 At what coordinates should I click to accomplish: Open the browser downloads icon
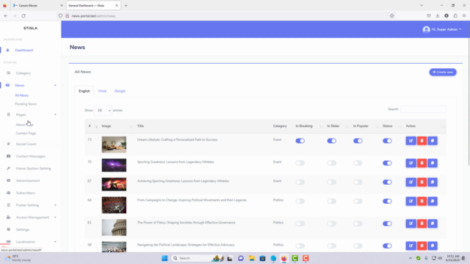click(x=438, y=16)
